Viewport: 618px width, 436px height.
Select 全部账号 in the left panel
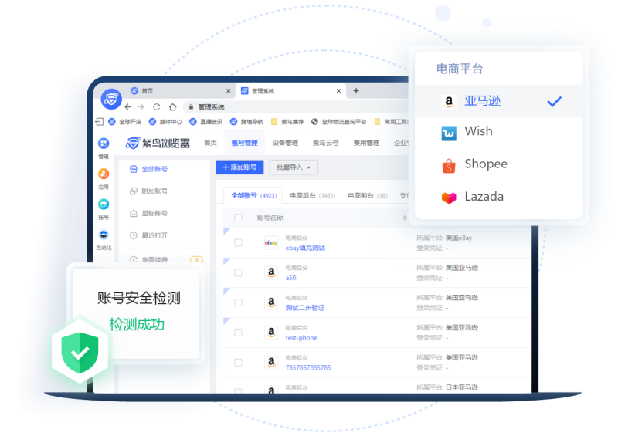tap(148, 169)
